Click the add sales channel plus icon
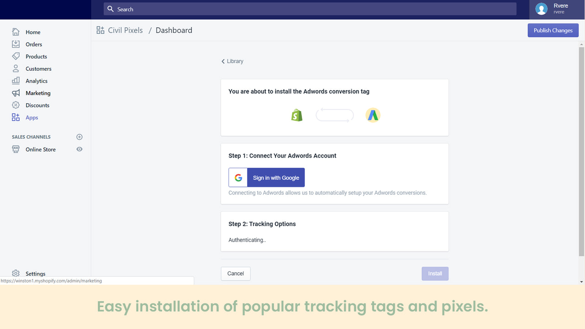The height and width of the screenshot is (329, 585). 79,137
